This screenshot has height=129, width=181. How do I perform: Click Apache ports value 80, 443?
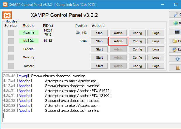click(81, 33)
